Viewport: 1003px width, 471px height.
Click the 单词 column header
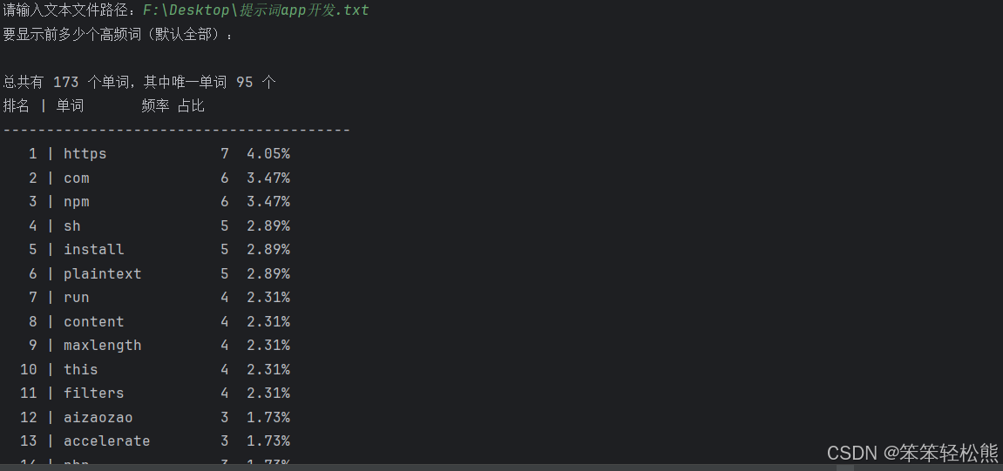tap(70, 105)
